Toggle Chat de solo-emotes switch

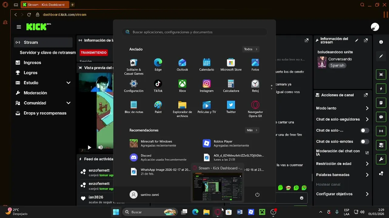click(364, 141)
